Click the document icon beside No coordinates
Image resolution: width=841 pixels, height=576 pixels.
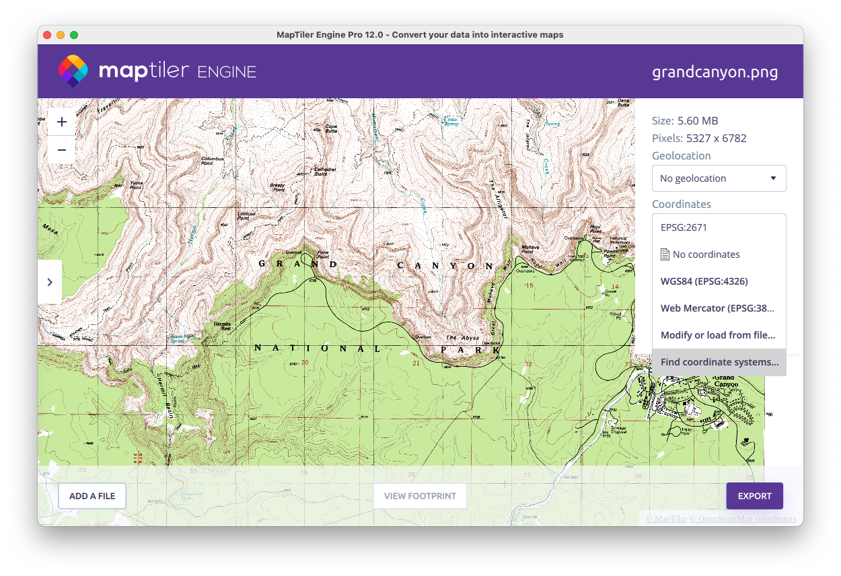tap(665, 254)
